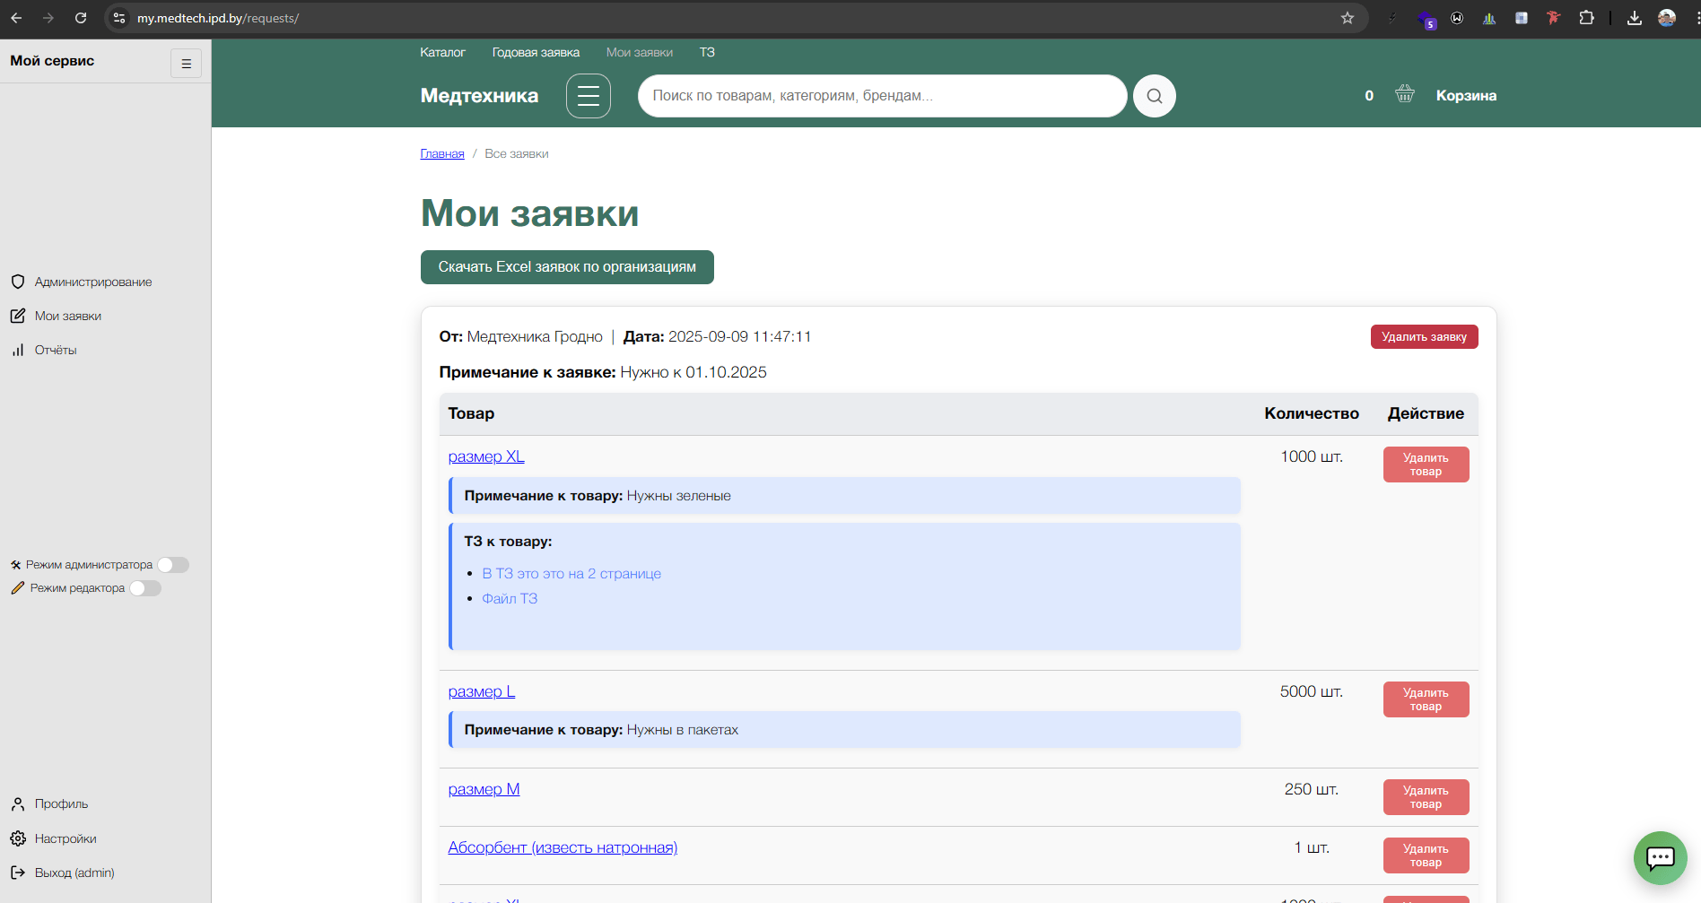Reload the page in the browser
Image resolution: width=1701 pixels, height=903 pixels.
point(81,18)
